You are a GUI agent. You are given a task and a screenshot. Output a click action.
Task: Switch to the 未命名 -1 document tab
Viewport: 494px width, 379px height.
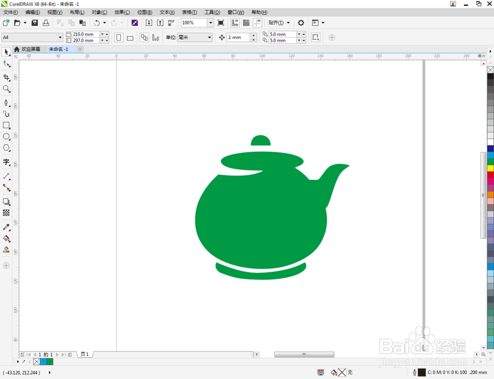(x=59, y=49)
